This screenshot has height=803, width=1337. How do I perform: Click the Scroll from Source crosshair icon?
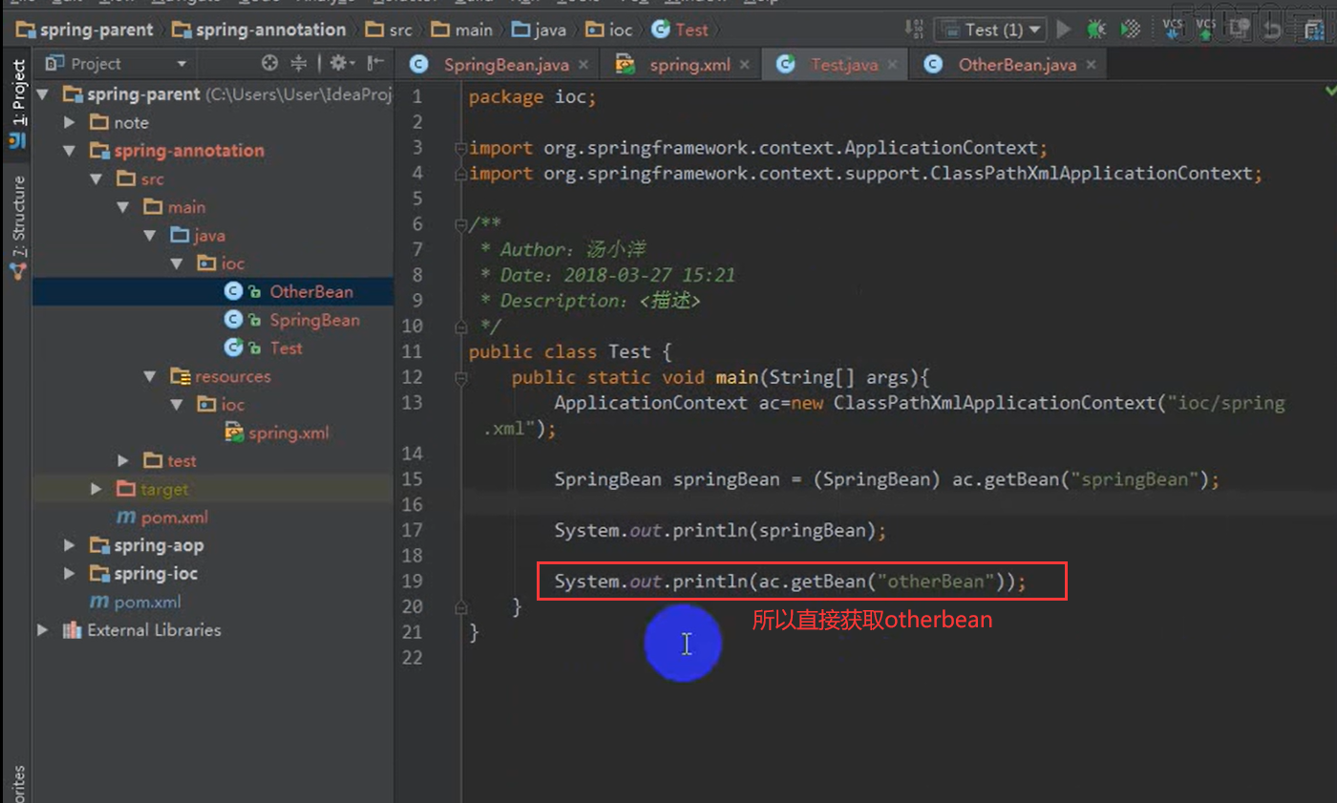[270, 64]
